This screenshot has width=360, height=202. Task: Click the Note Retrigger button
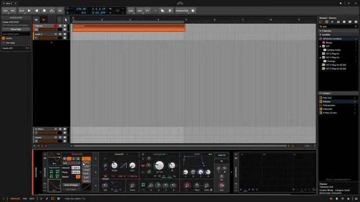pos(71,185)
